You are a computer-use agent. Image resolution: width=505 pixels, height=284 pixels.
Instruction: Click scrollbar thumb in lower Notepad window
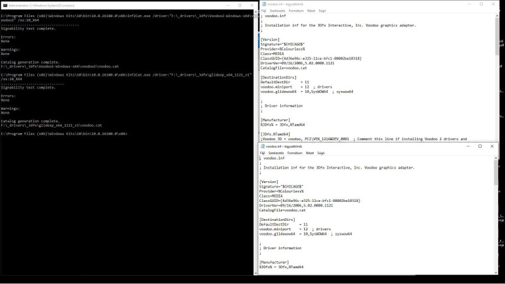point(496,172)
